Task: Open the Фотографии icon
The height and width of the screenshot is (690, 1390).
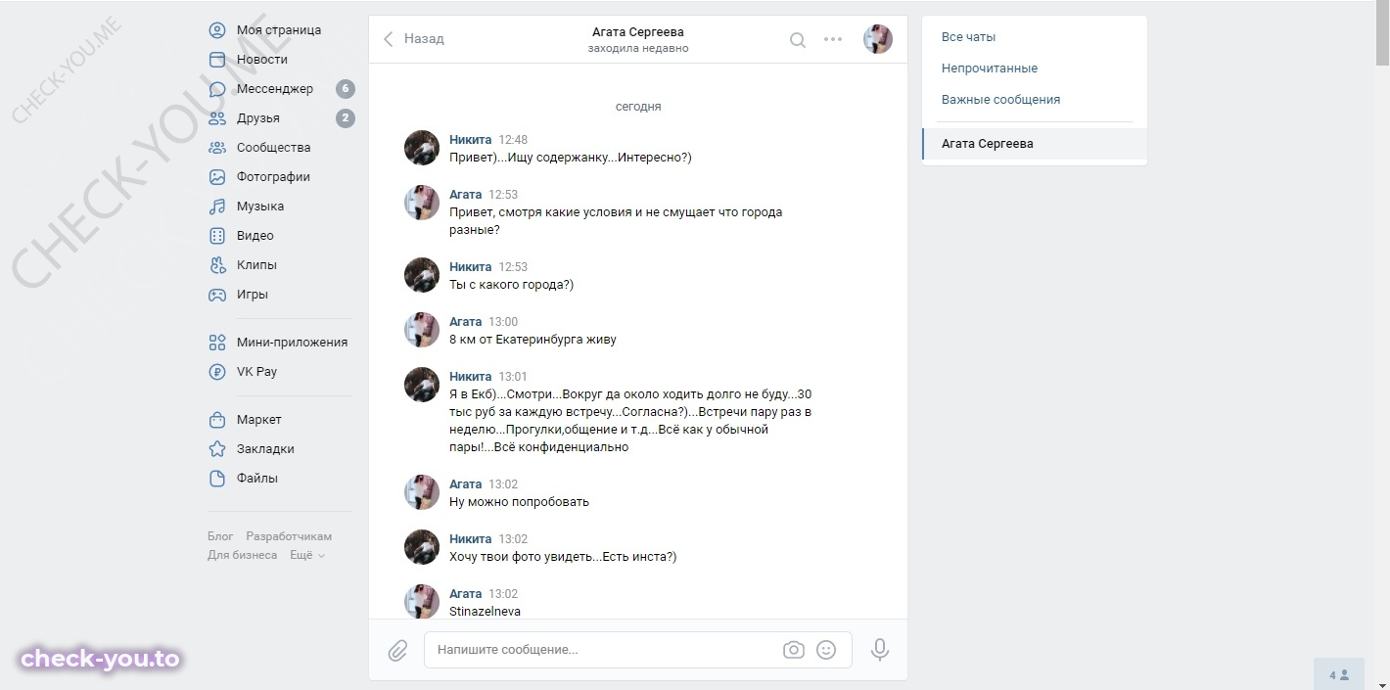Action: click(x=217, y=177)
